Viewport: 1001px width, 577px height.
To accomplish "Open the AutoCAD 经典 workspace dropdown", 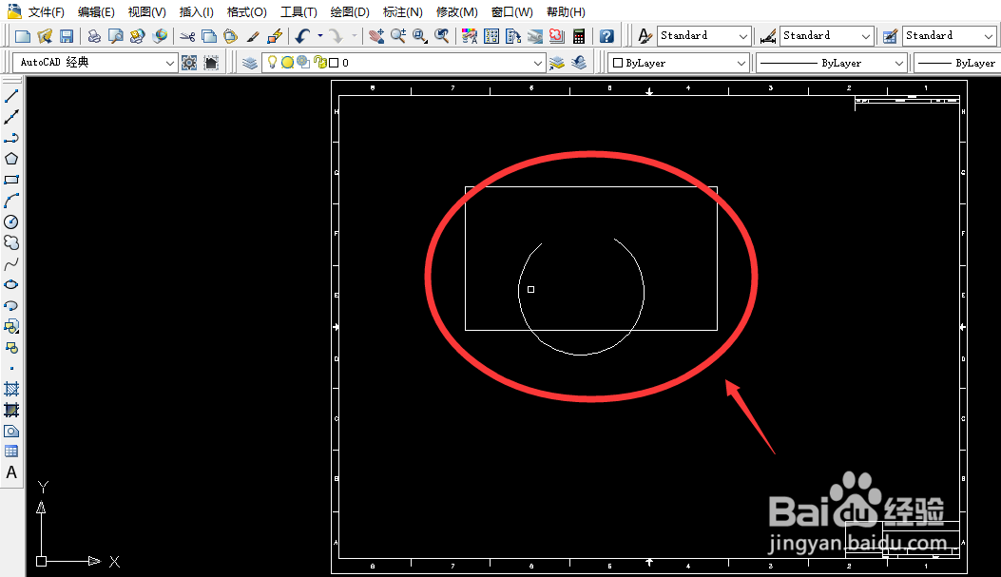I will [170, 63].
